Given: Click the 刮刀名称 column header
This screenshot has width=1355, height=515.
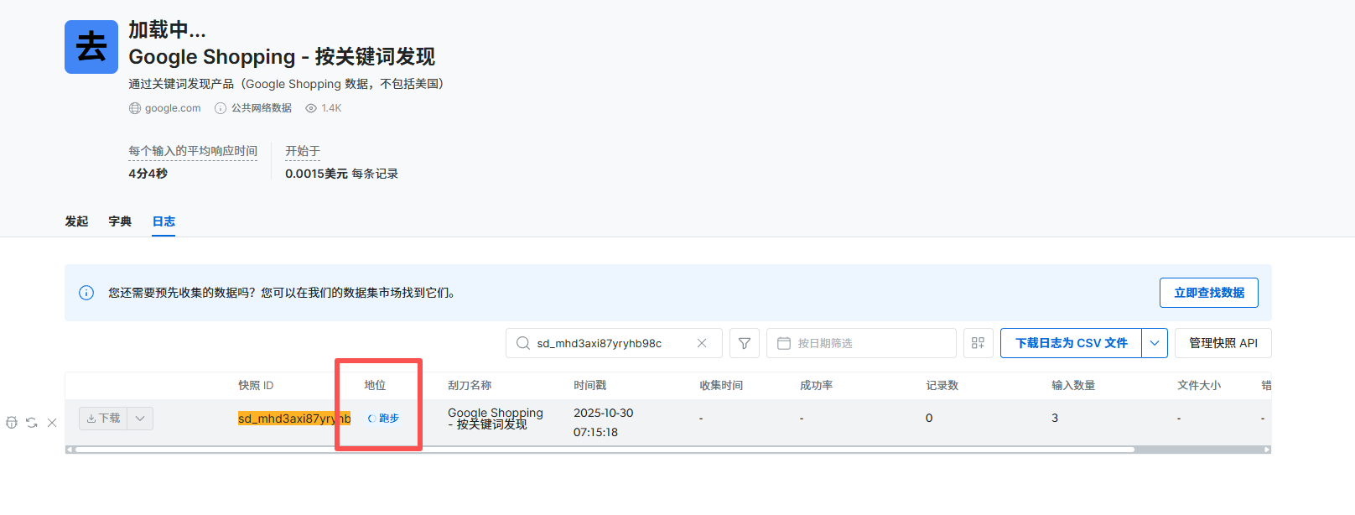Looking at the screenshot, I should 470,385.
